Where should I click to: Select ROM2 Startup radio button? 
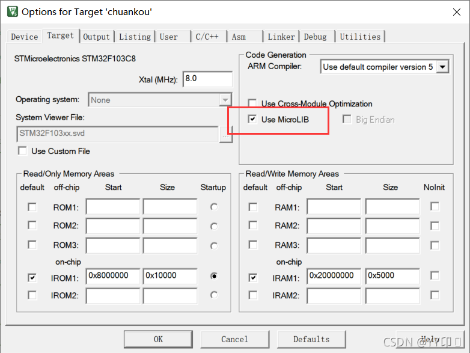pos(214,227)
